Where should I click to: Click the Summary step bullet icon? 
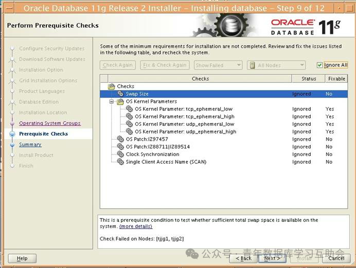(x=12, y=145)
